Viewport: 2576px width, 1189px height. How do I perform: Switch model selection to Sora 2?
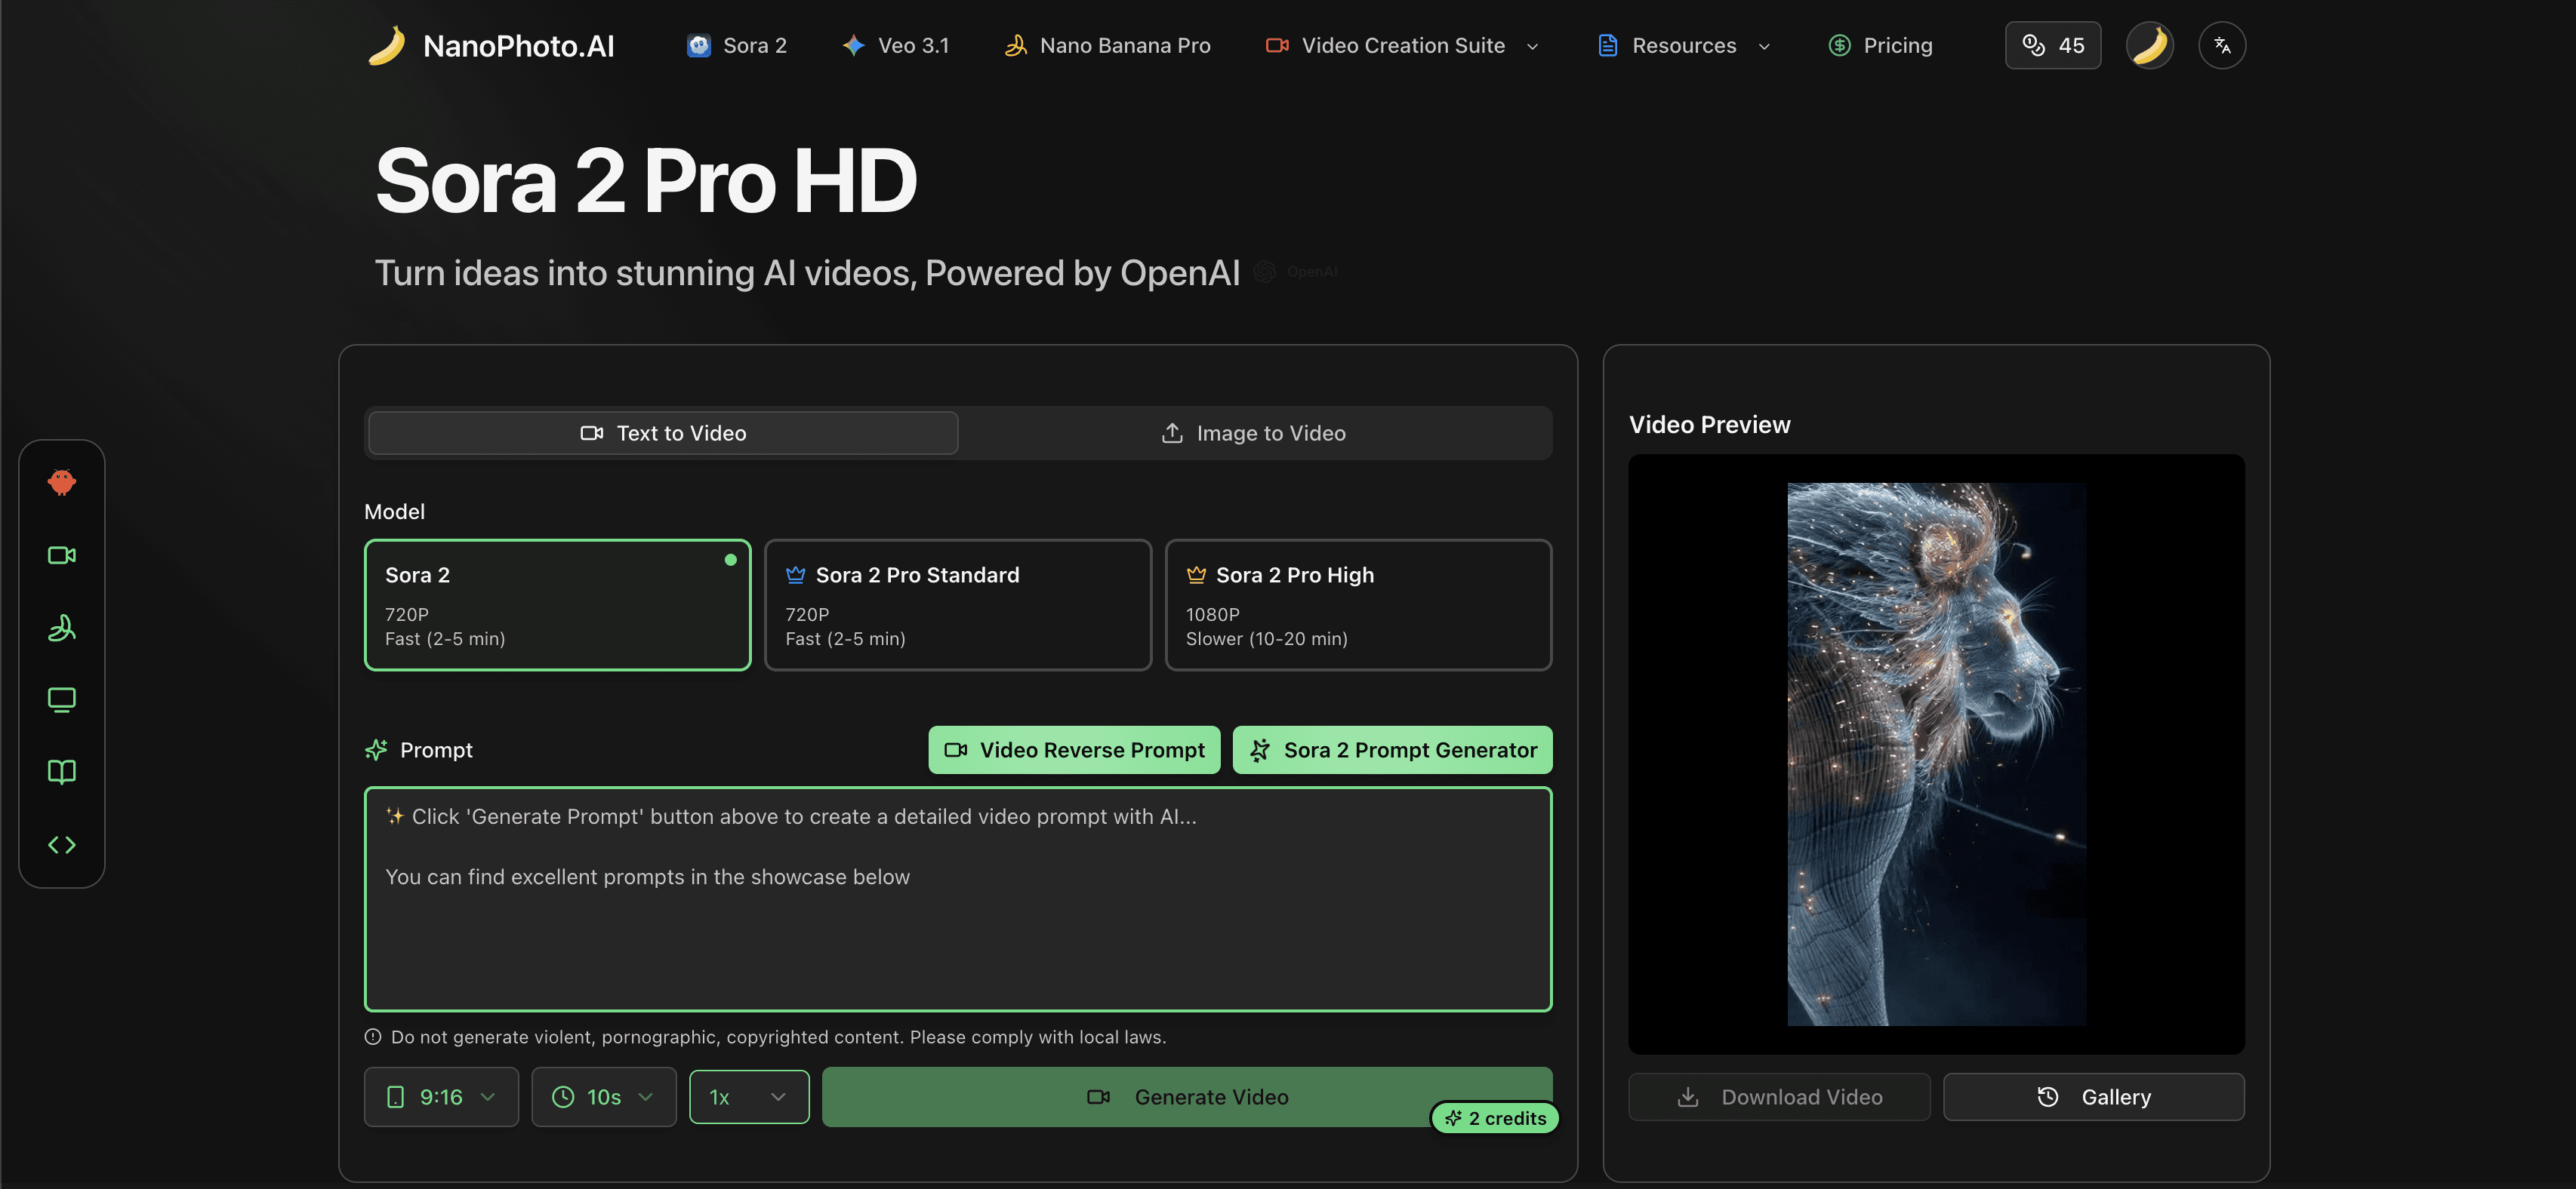[x=557, y=604]
